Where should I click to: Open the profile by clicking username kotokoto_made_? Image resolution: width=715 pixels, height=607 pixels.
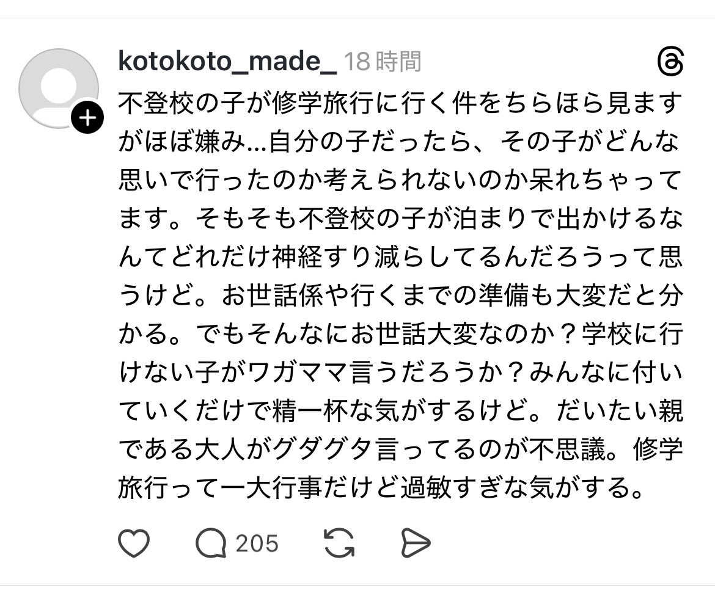(226, 61)
